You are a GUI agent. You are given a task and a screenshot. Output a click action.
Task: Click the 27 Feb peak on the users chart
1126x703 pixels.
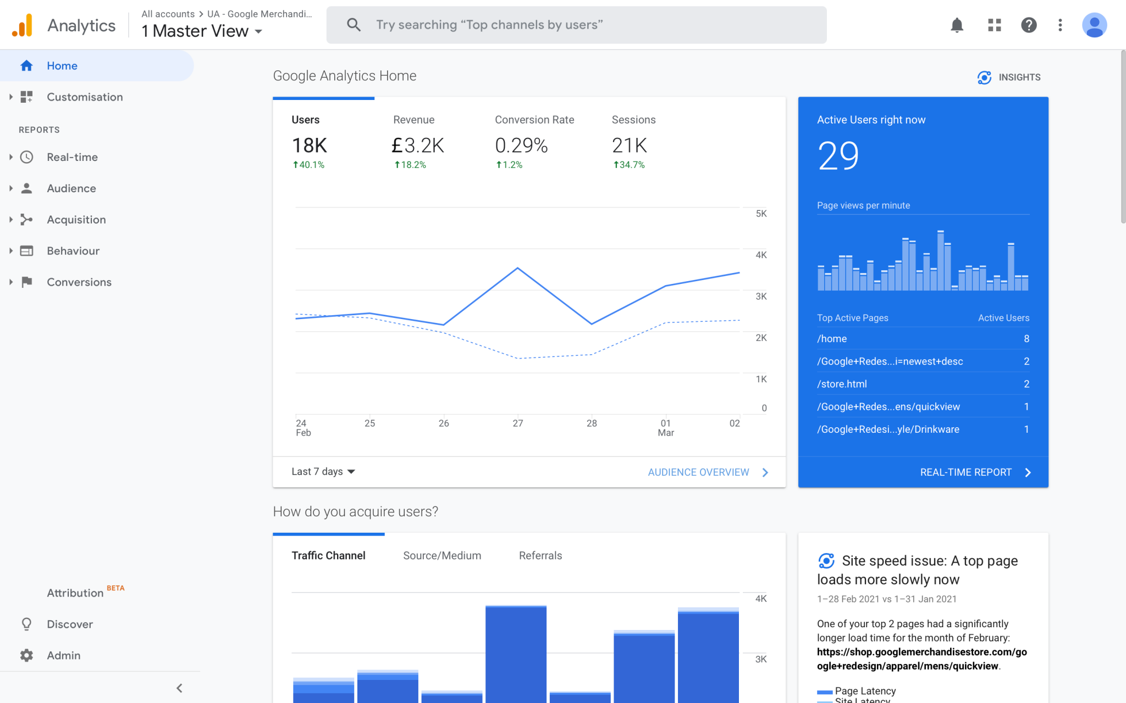tap(517, 268)
